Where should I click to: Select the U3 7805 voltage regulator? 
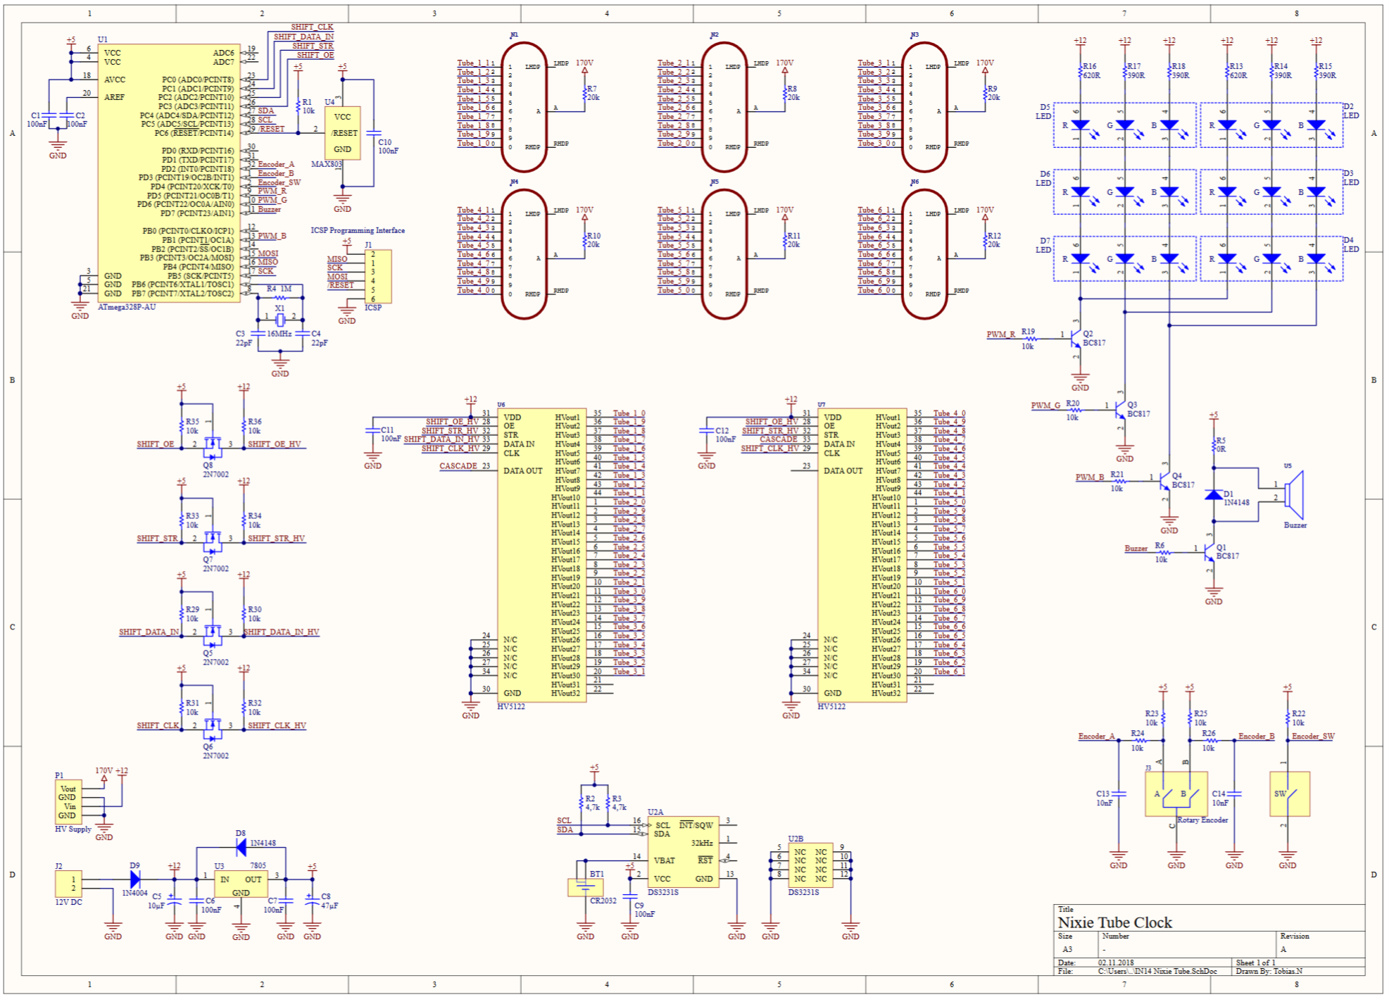click(x=241, y=883)
